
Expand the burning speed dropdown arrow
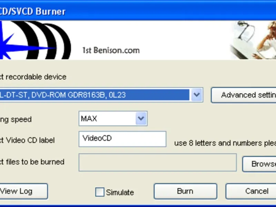pyautogui.click(x=141, y=118)
